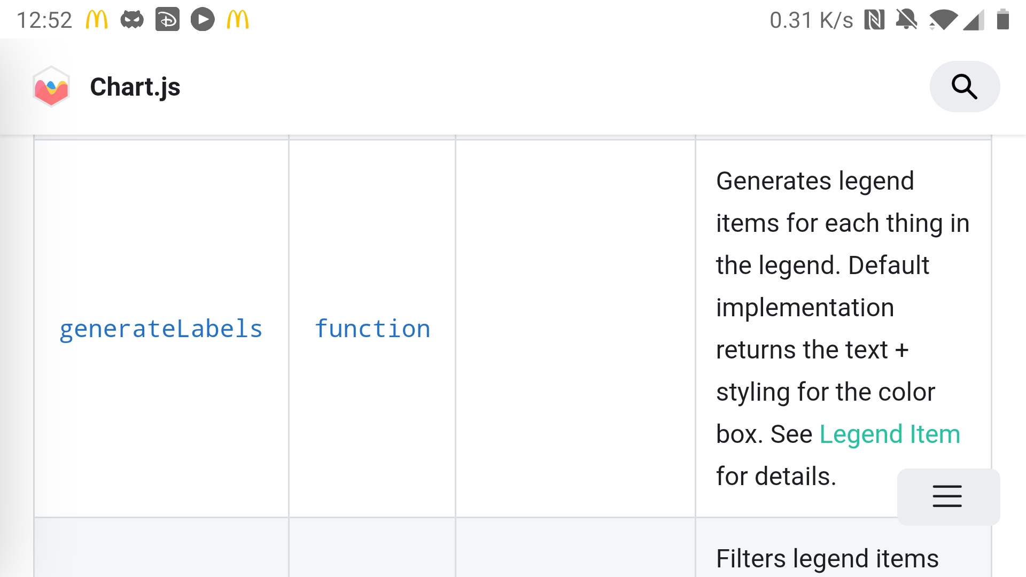Tap the clock in the status bar
Viewport: 1026px width, 577px height.
(45, 19)
